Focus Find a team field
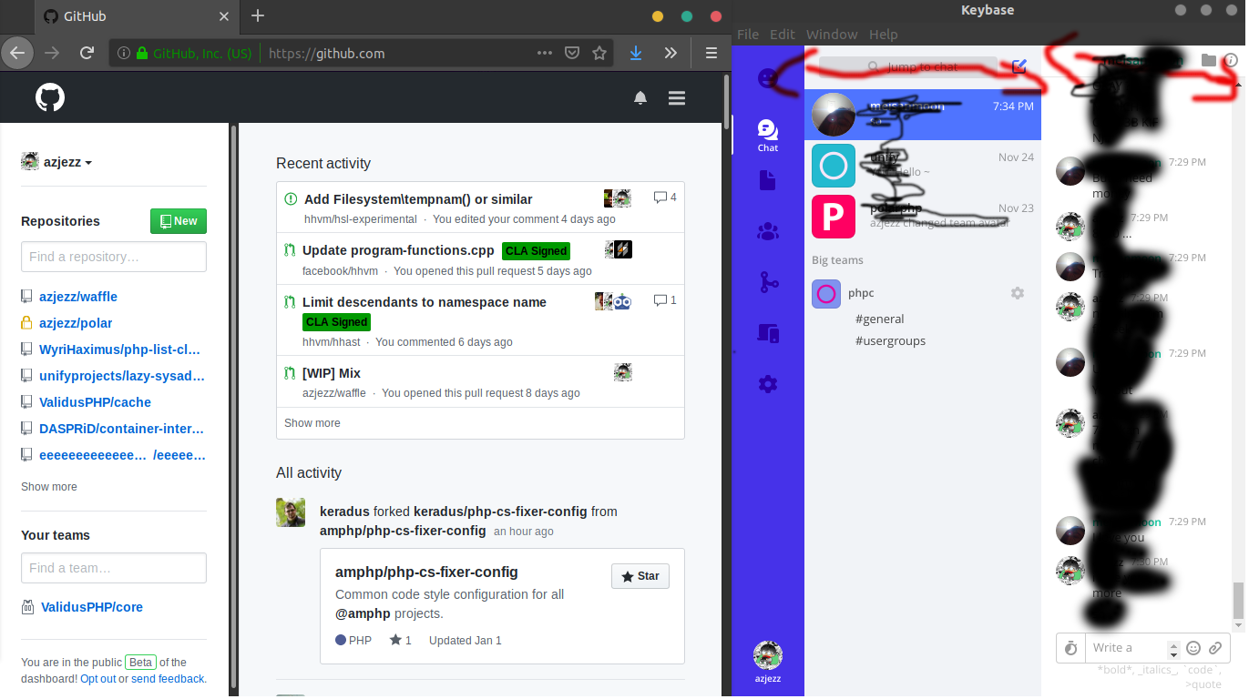Screen dimensions: 1249x699 (114, 568)
